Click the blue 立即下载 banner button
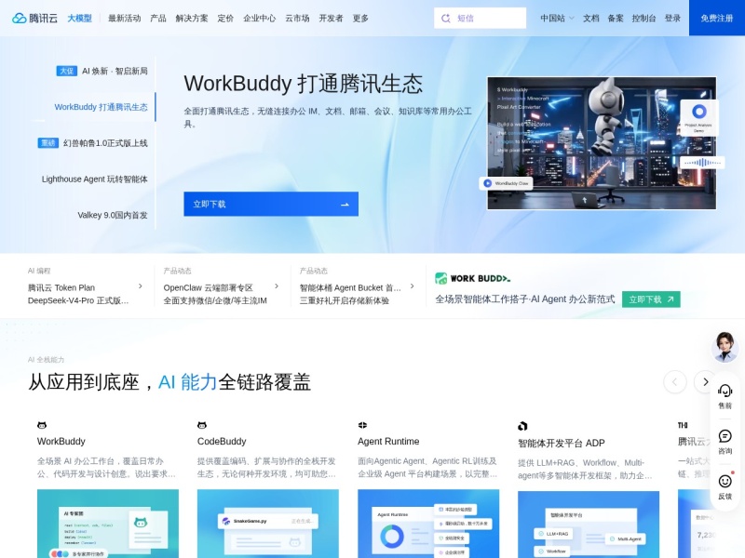 (271, 204)
